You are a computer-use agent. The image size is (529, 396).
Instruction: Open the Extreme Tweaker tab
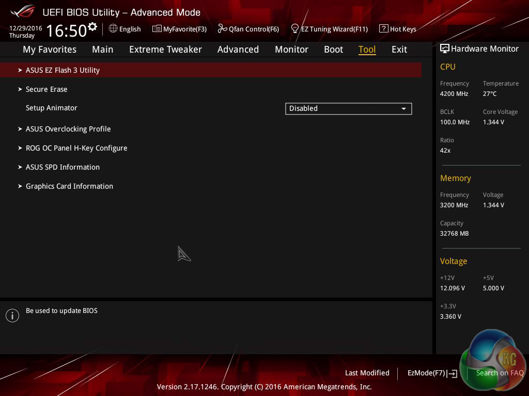pyautogui.click(x=165, y=49)
